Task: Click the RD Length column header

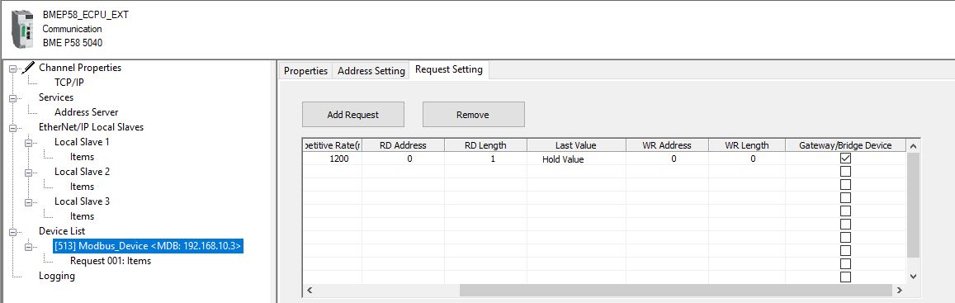Action: (x=485, y=145)
